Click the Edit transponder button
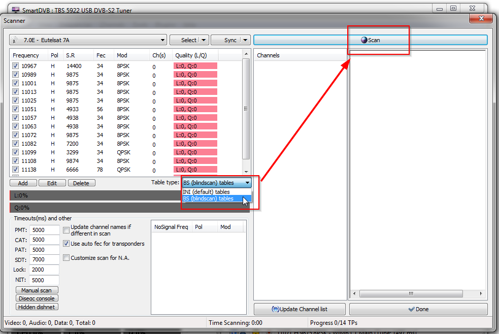This screenshot has height=334, width=499. 52,183
